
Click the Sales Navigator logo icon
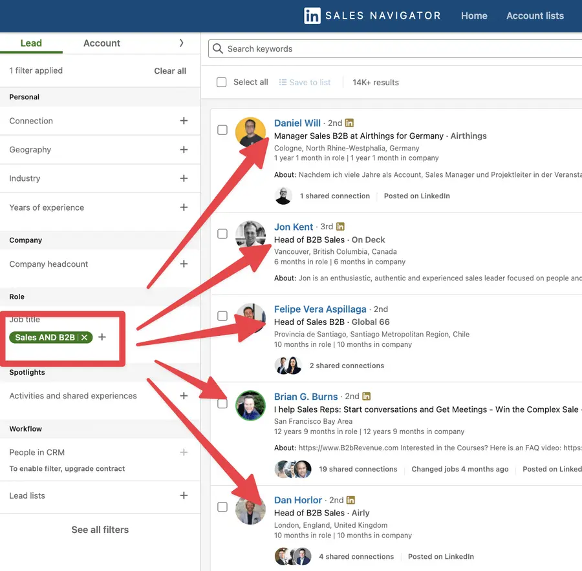pyautogui.click(x=313, y=15)
